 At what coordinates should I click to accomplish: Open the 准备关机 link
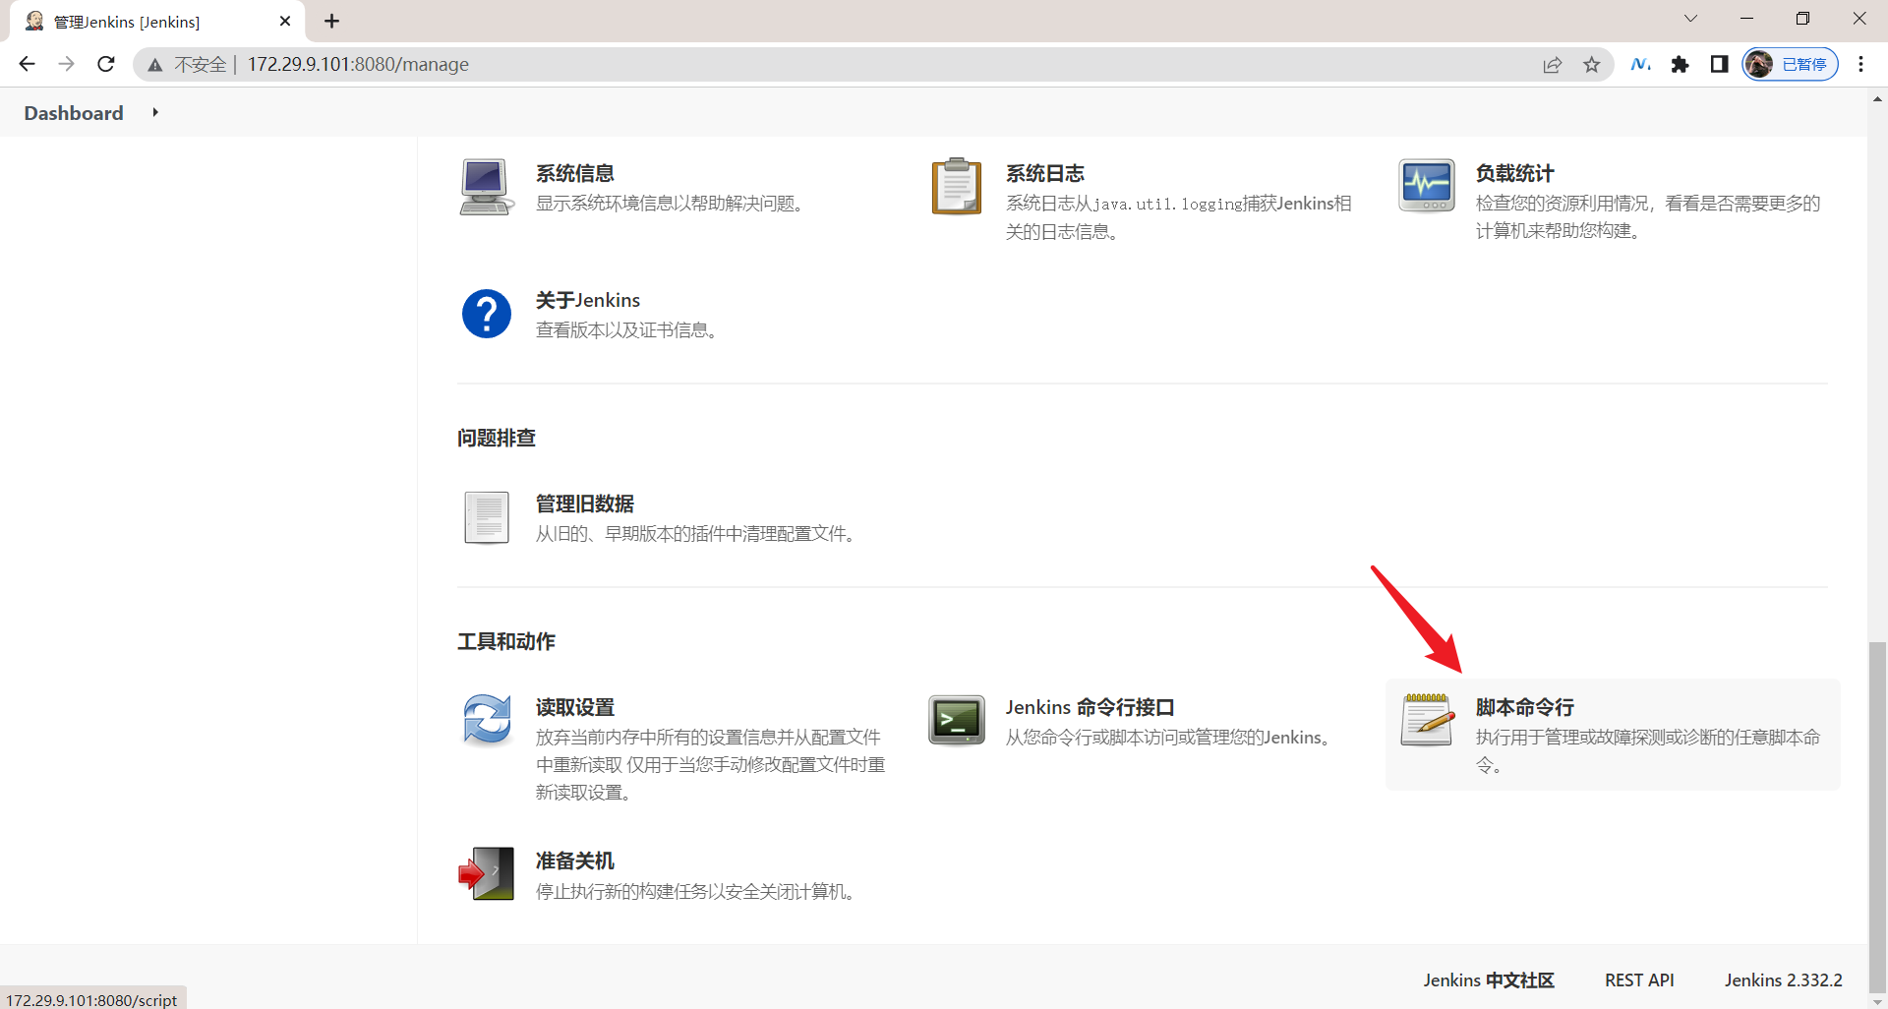tap(575, 861)
